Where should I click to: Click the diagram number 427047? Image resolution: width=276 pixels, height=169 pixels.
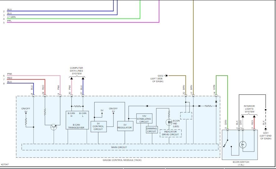5,164
